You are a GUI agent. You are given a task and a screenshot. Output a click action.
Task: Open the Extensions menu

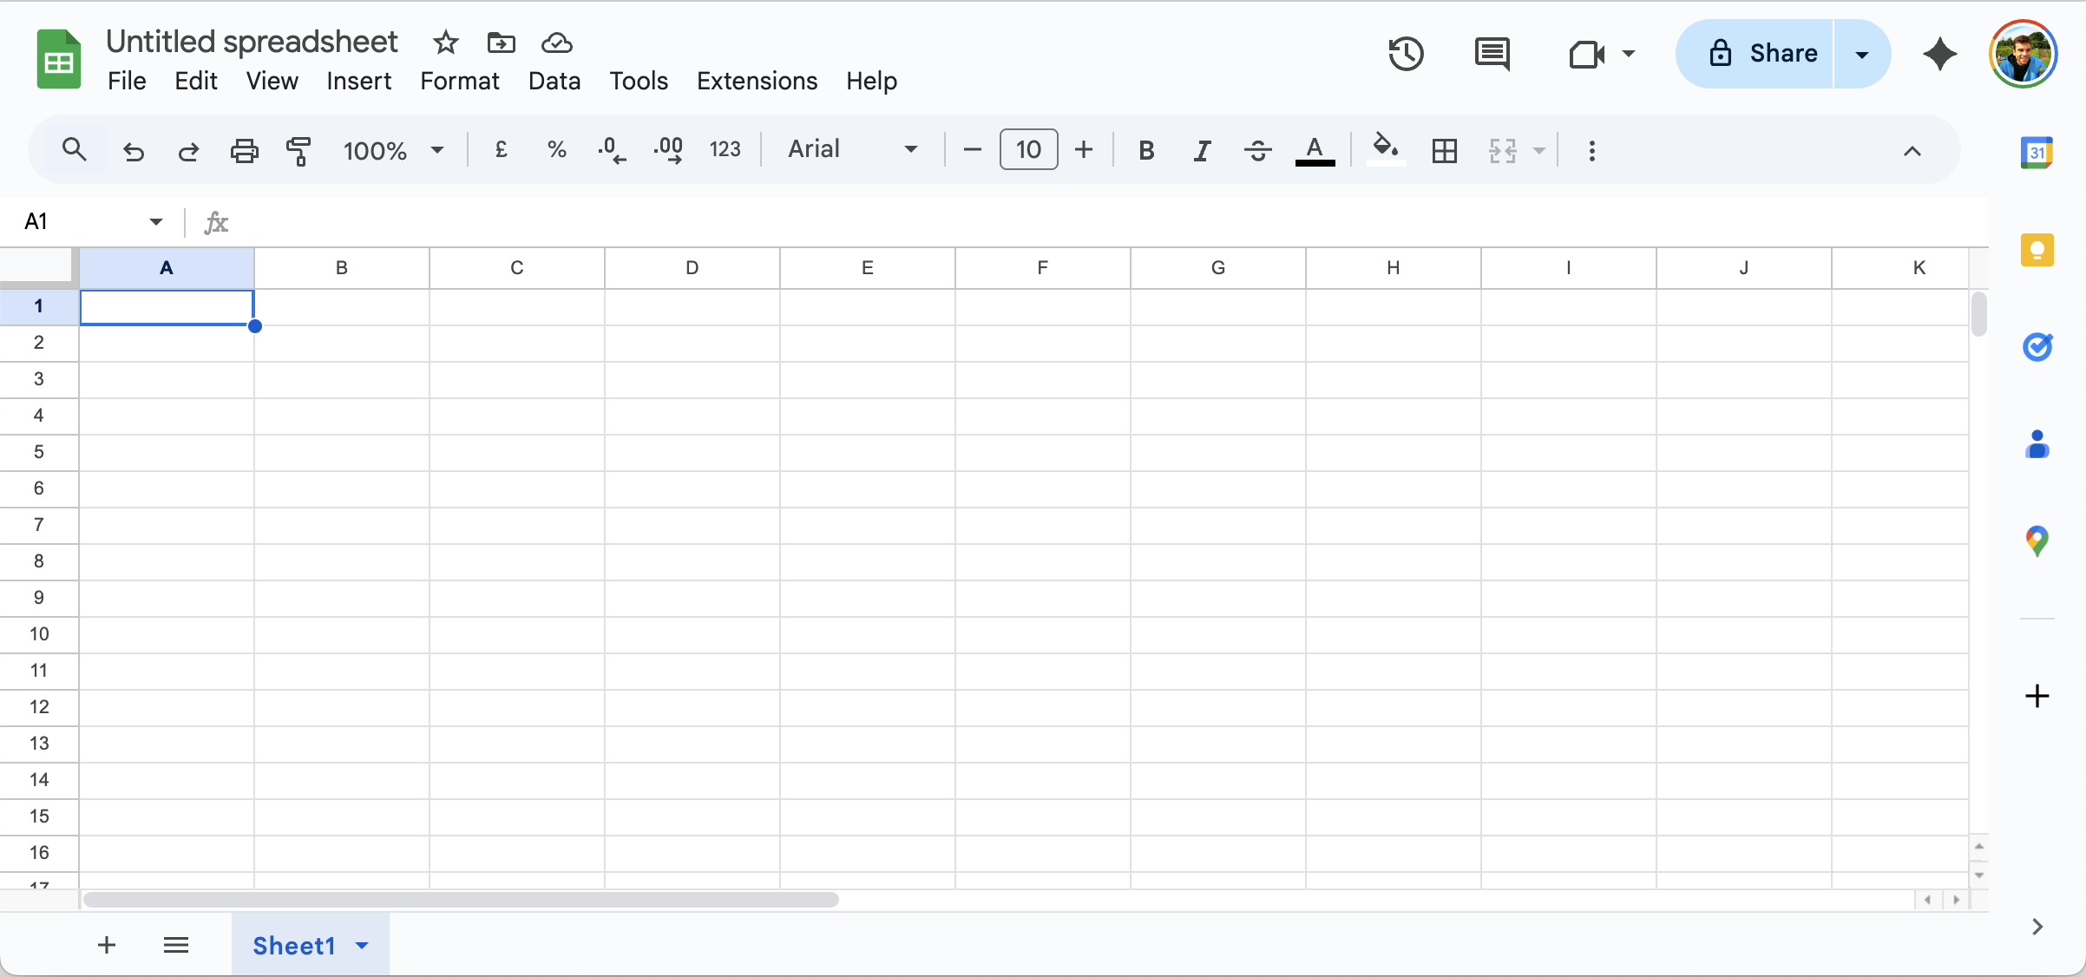757,81
